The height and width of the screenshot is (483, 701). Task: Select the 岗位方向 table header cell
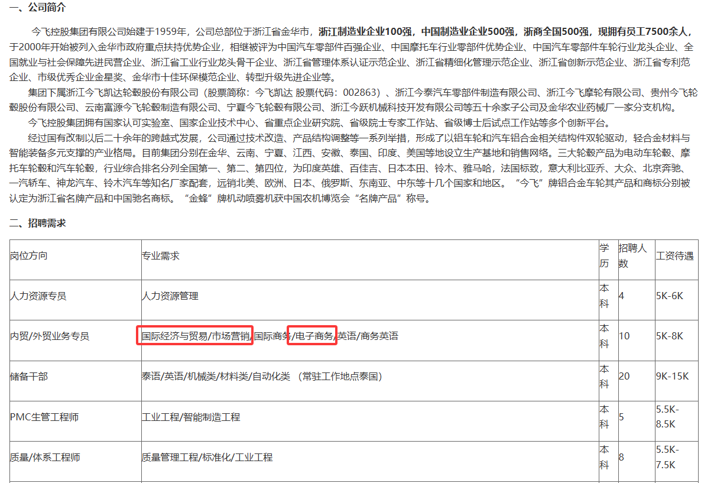click(28, 255)
